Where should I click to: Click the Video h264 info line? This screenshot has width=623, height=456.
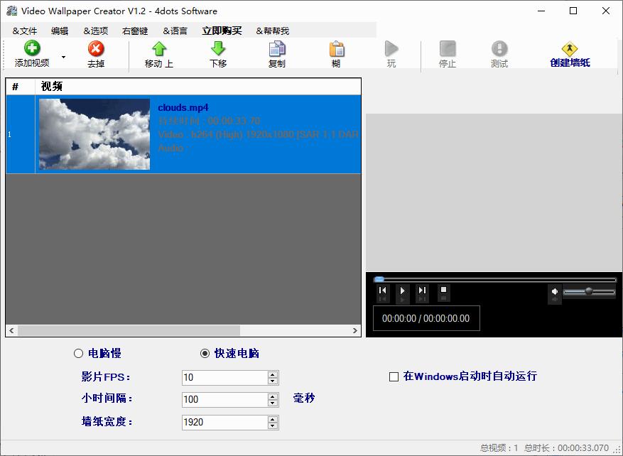(x=259, y=134)
